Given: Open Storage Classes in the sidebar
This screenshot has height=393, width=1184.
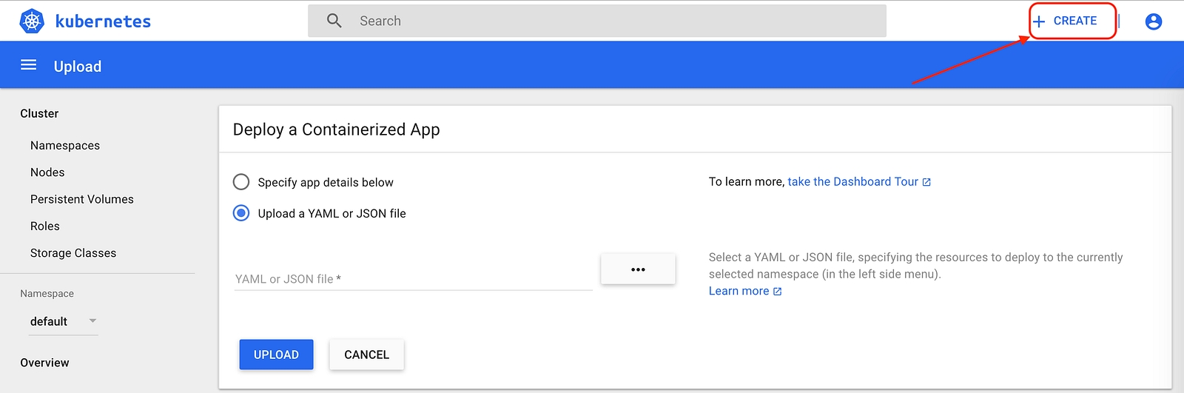Looking at the screenshot, I should 73,253.
